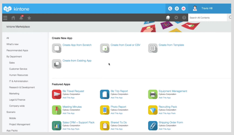Open Shipping Order Form title link
The image size is (234, 135).
[x=171, y=122]
